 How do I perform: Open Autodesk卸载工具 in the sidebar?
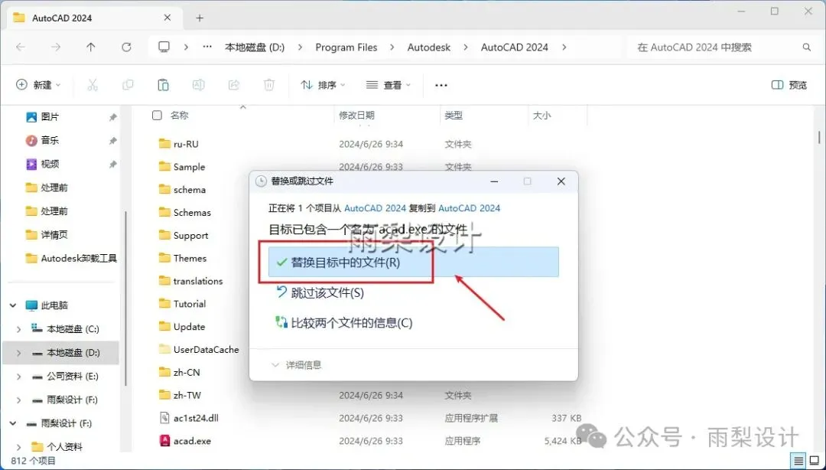[x=79, y=259]
